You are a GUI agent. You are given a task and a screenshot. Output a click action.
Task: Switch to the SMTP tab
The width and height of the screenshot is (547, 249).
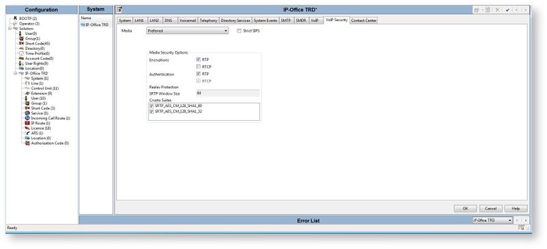(286, 20)
